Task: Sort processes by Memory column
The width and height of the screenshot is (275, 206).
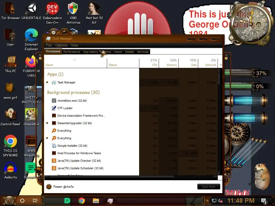Action: [169, 63]
